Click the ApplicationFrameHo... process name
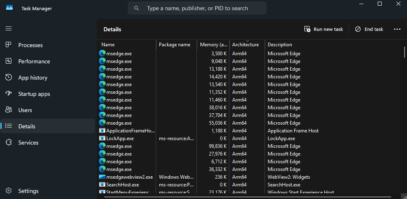The width and height of the screenshot is (407, 199). [130, 131]
